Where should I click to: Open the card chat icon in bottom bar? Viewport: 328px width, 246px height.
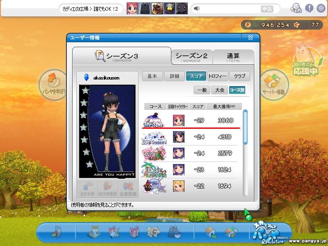(114, 232)
